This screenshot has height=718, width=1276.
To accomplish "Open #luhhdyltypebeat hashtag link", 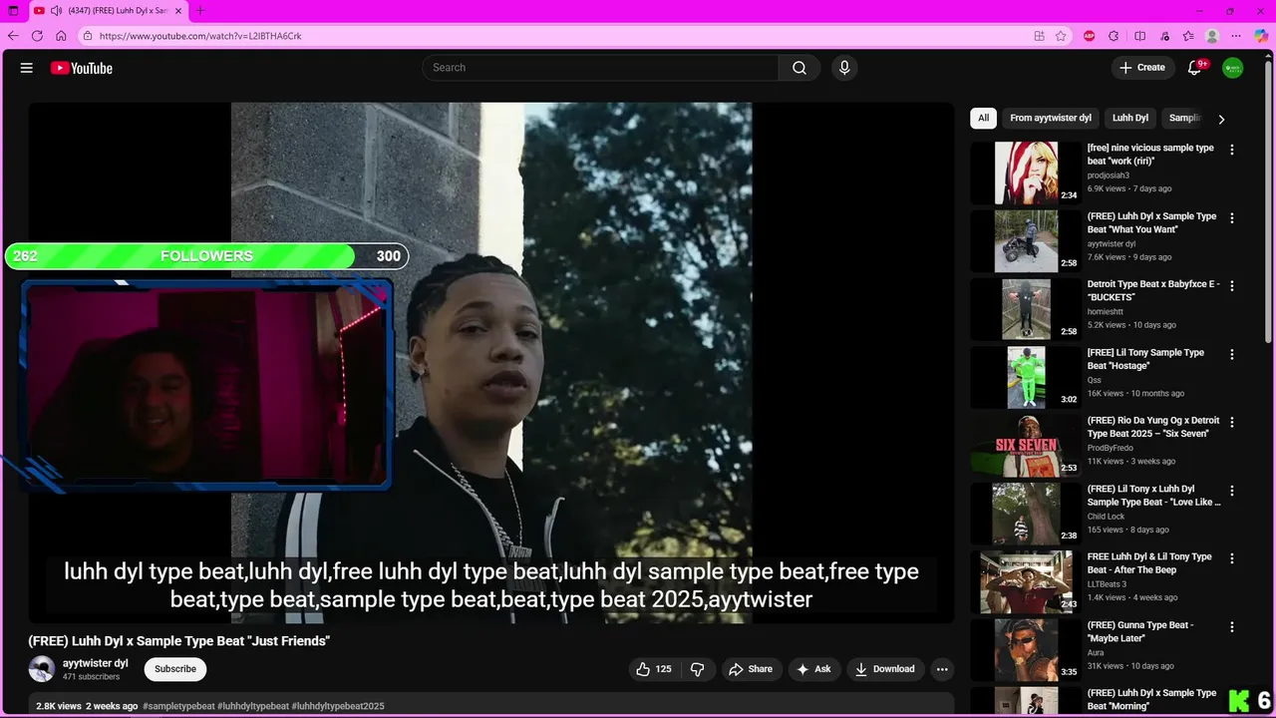I will 253,706.
